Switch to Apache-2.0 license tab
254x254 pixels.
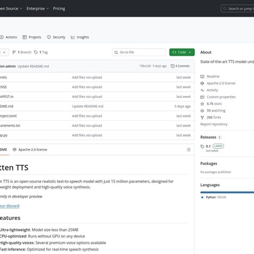pos(30,149)
